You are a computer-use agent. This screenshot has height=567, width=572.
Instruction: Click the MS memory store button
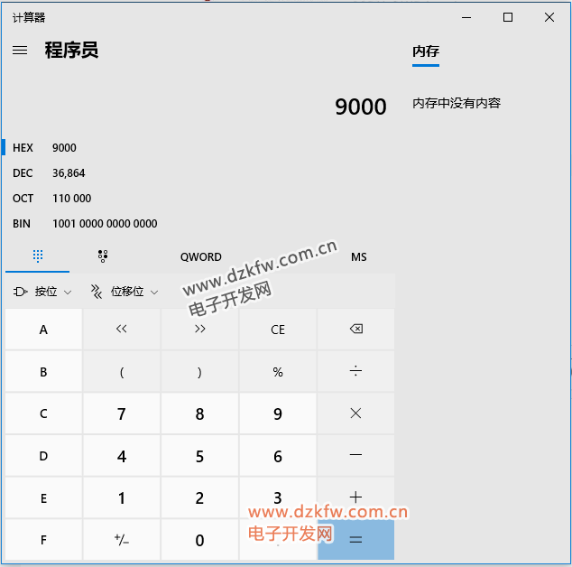[359, 257]
